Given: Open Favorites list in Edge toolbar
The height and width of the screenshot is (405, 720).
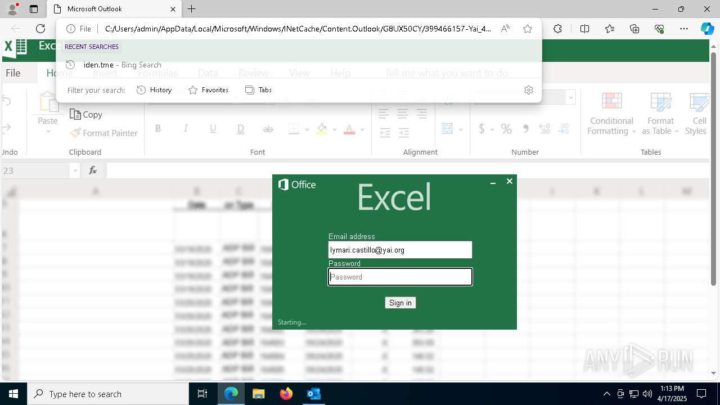Looking at the screenshot, I should pyautogui.click(x=610, y=29).
